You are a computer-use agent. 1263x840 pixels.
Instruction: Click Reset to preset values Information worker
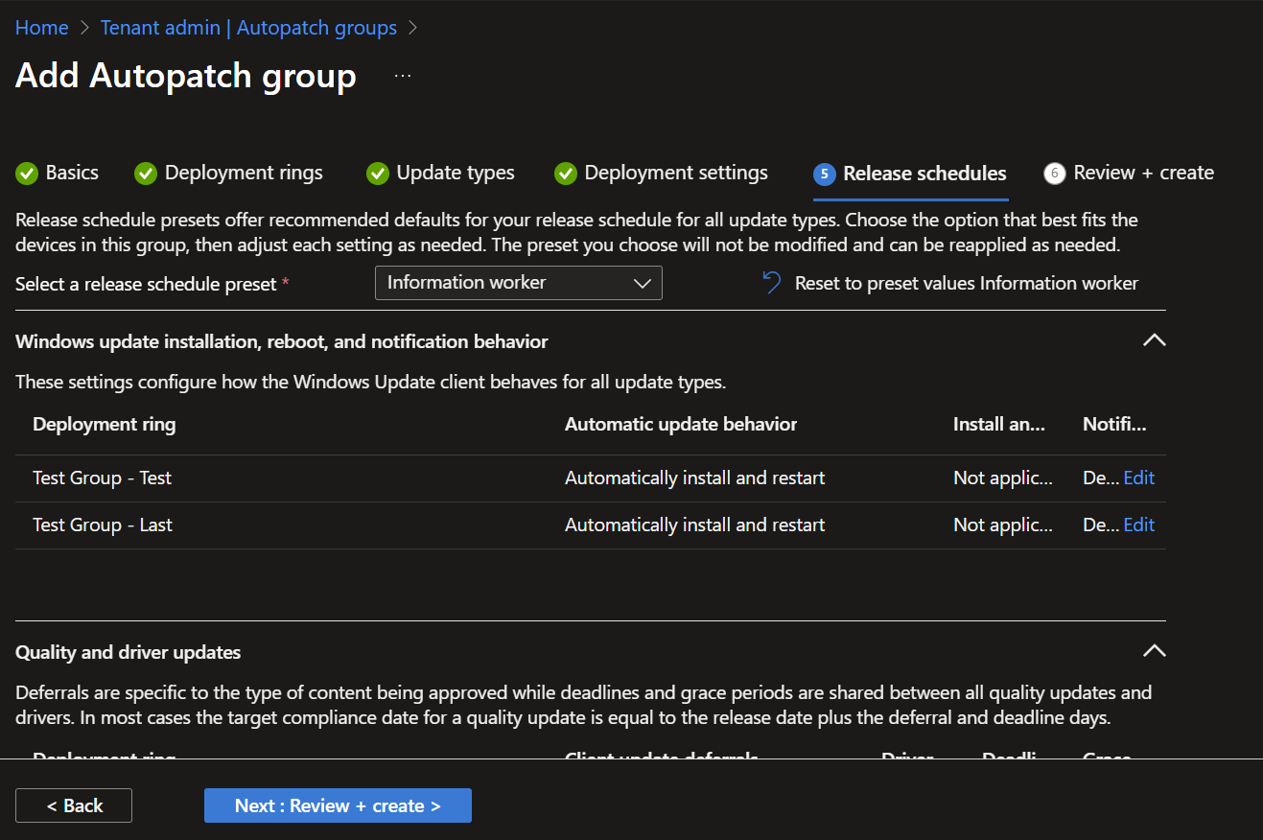pyautogui.click(x=950, y=283)
